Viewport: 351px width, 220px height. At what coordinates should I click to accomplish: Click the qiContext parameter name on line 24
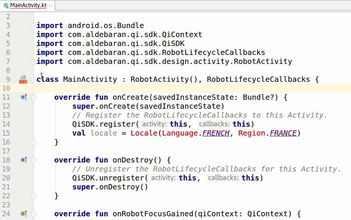[218, 214]
